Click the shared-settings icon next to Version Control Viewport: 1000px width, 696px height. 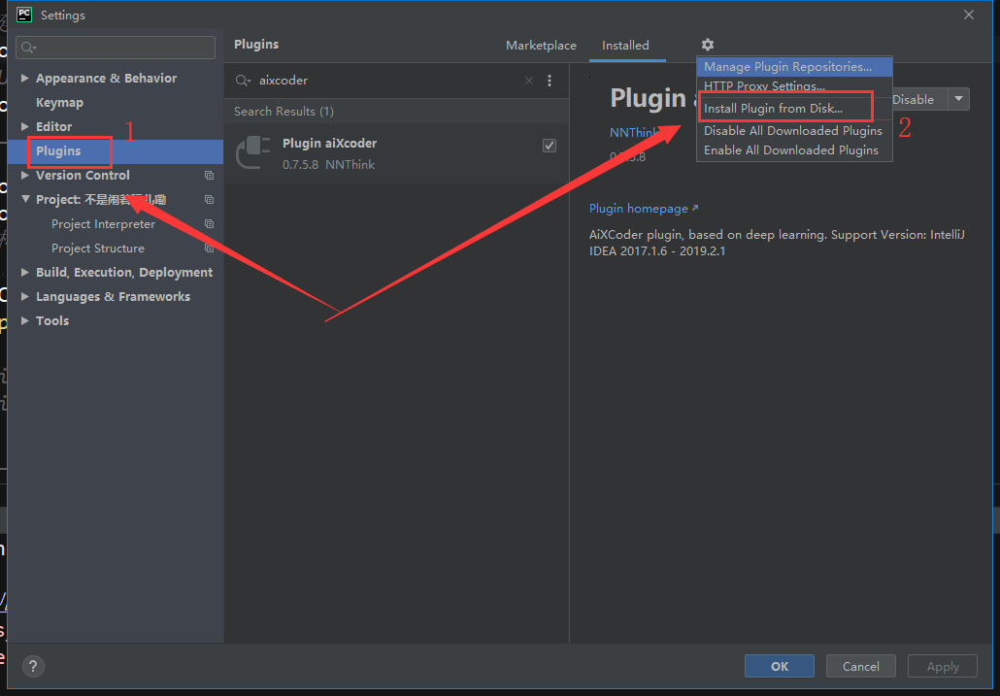pos(209,175)
